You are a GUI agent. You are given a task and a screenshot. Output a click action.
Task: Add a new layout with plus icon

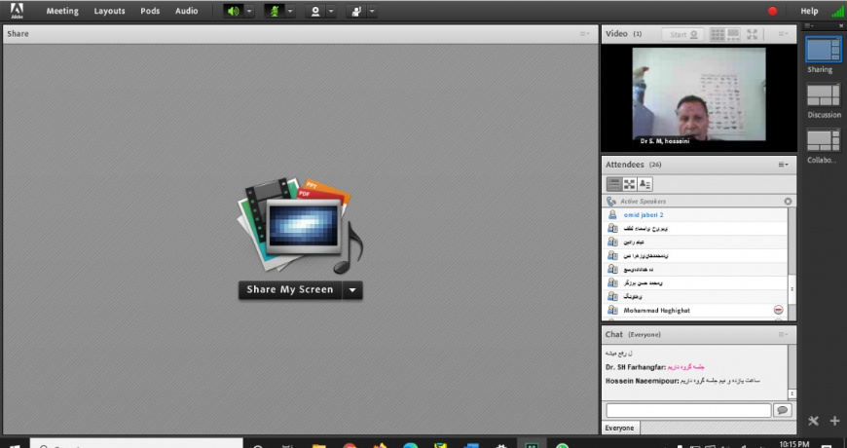[x=834, y=421]
